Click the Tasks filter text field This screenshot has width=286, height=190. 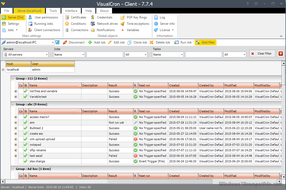tap(203, 55)
